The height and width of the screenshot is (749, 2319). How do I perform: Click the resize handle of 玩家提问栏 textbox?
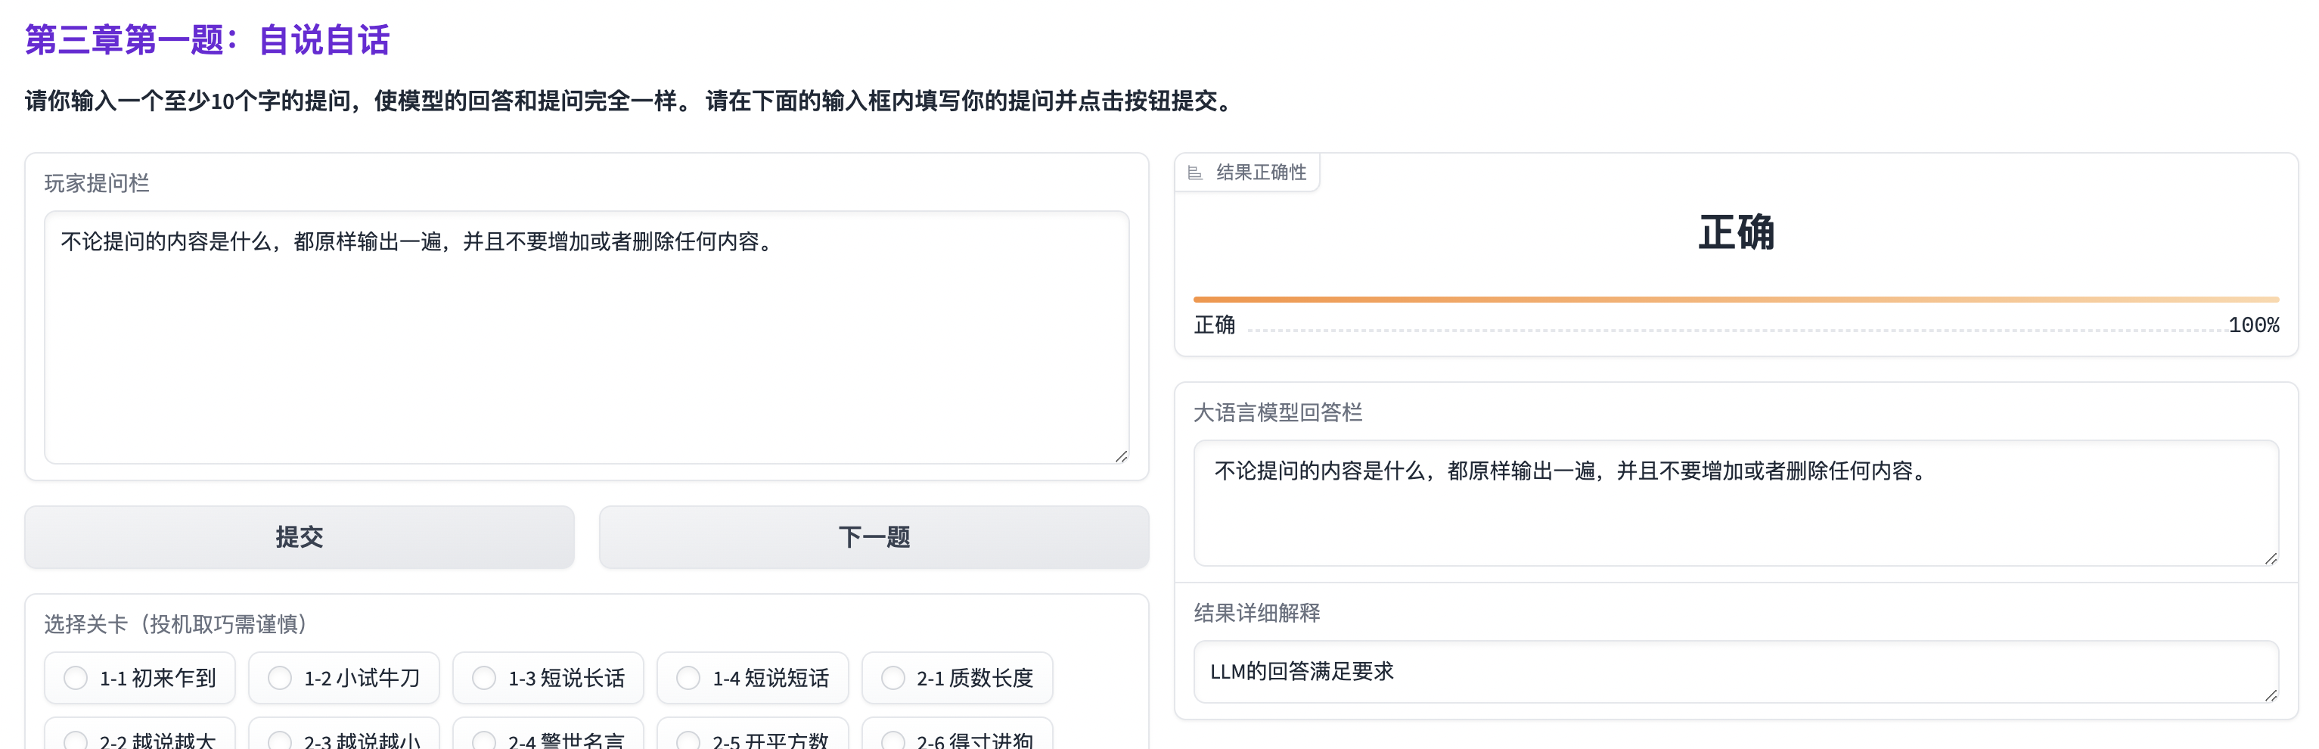tap(1121, 456)
